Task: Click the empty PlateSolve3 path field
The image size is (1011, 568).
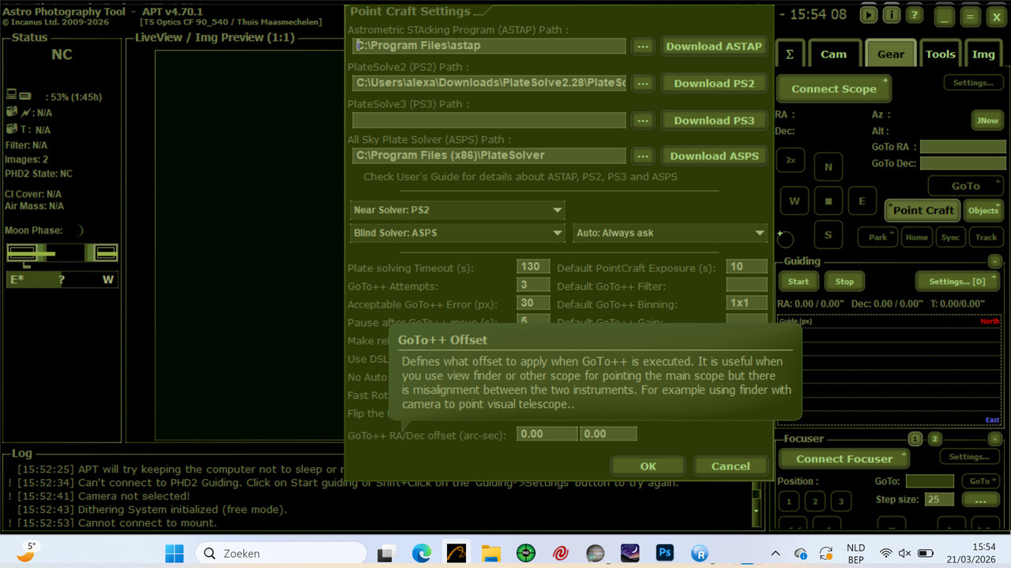Action: coord(489,121)
